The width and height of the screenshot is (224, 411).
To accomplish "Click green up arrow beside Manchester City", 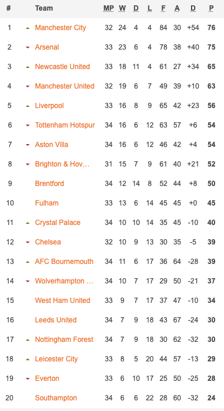I will click(28, 28).
